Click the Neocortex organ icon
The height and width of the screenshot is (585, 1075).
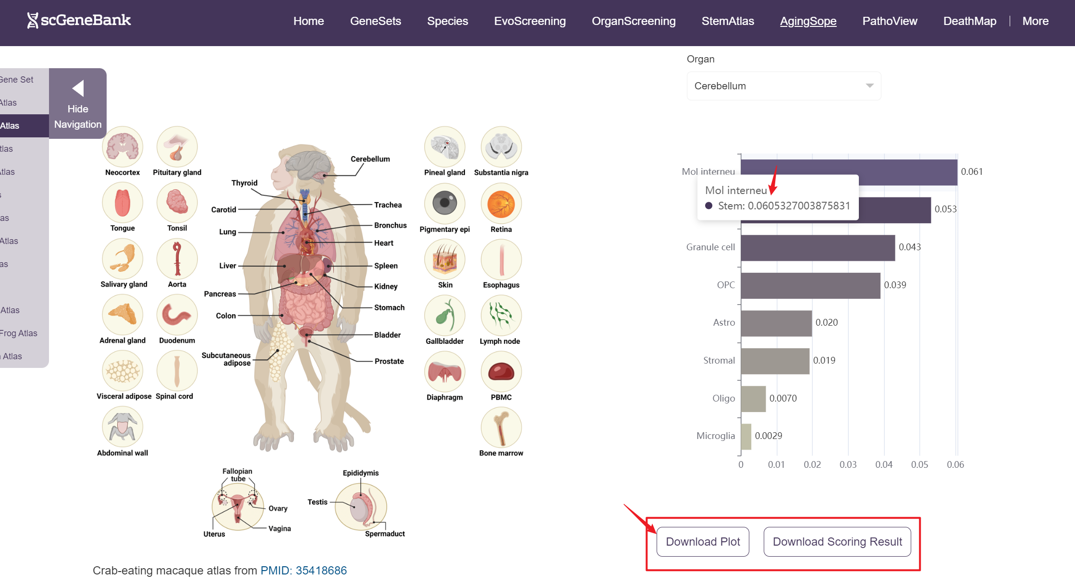click(122, 146)
